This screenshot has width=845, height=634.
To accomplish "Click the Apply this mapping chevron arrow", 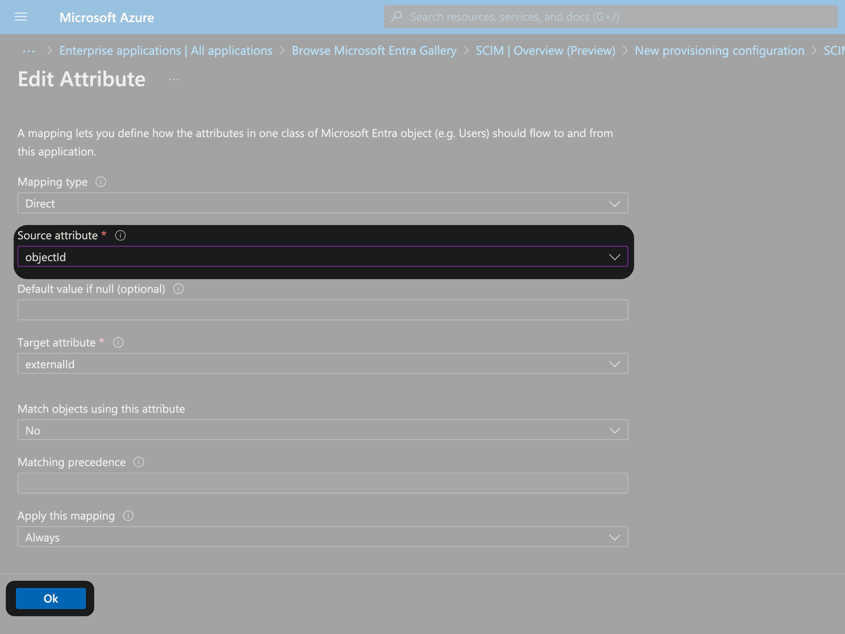I will pyautogui.click(x=614, y=537).
